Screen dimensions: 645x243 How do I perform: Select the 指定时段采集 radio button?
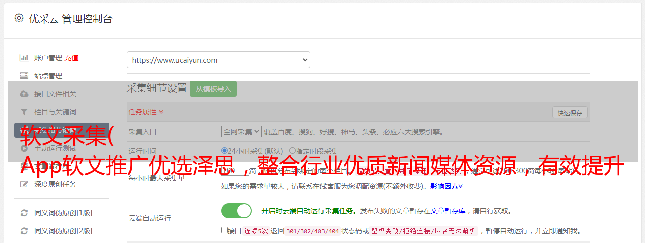292,151
